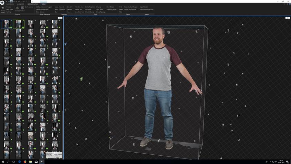Select the second green-outlined image thumbnail
The height and width of the screenshot is (164, 291).
[x=19, y=24]
